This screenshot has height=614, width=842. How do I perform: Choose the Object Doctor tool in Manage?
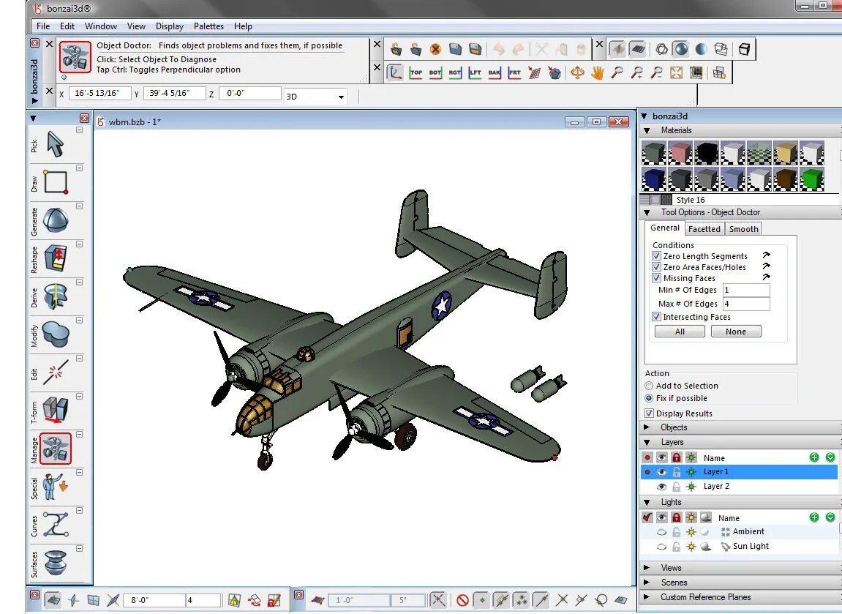[56, 449]
